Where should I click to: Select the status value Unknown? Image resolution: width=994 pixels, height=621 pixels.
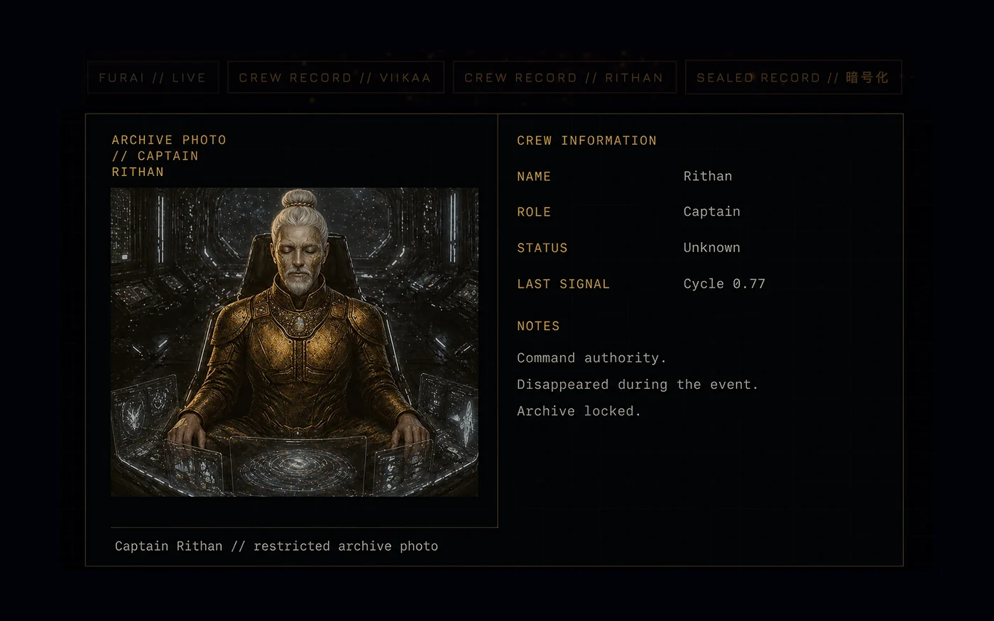[711, 248]
